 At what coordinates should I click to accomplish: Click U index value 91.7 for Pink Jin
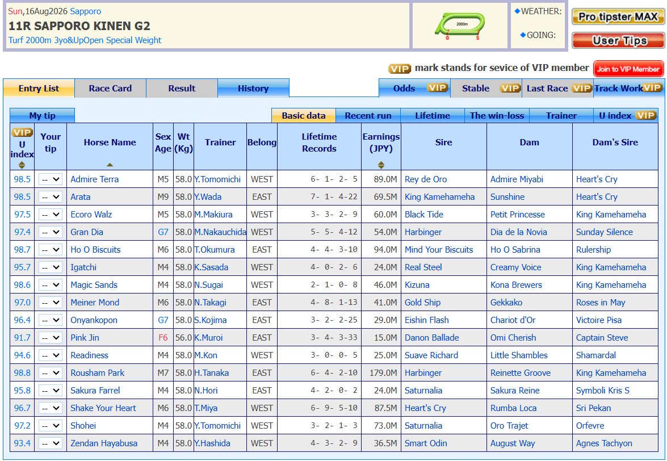pos(22,338)
